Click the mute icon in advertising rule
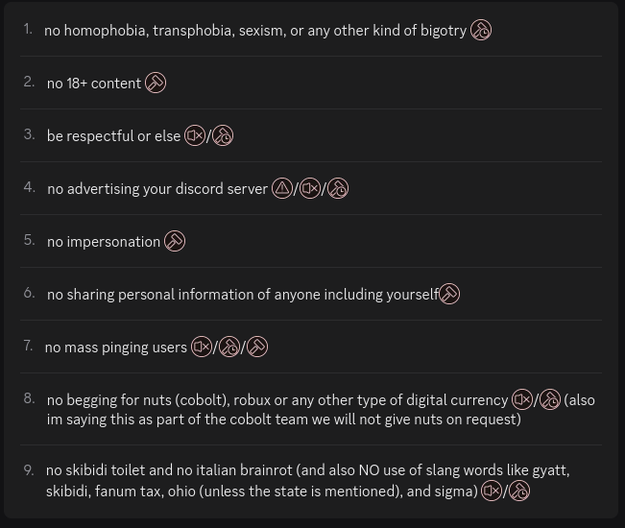This screenshot has height=528, width=625. [310, 188]
